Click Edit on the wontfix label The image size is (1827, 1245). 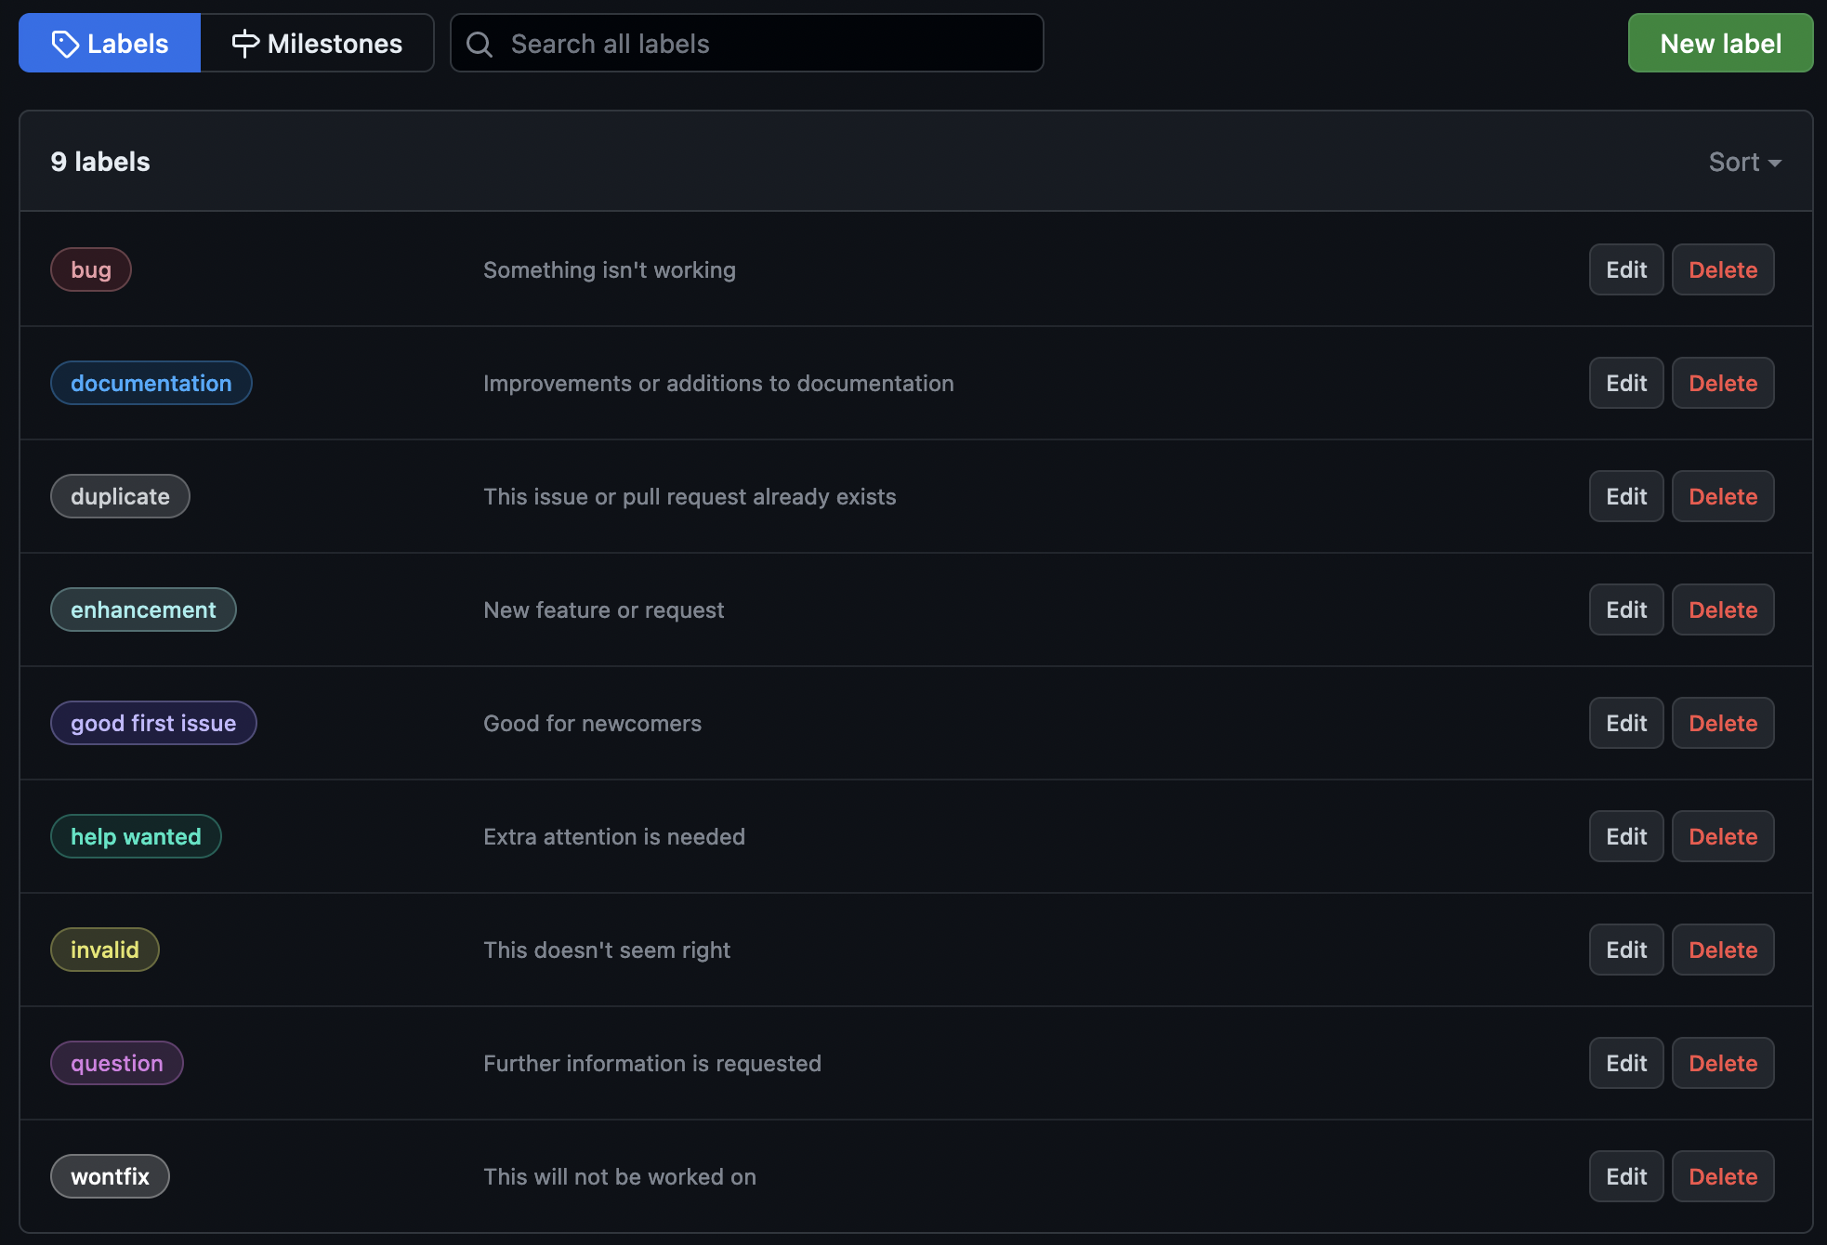point(1625,1174)
